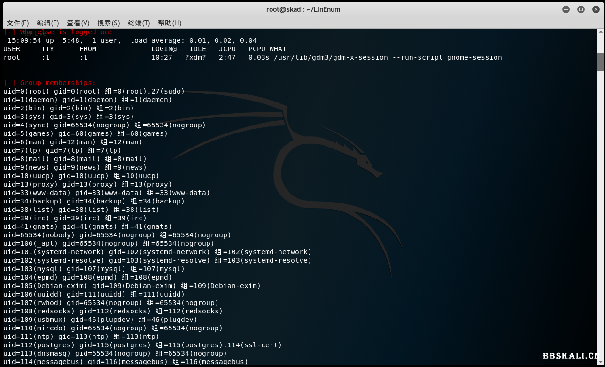Open the 文件(F) menu

pyautogui.click(x=18, y=23)
